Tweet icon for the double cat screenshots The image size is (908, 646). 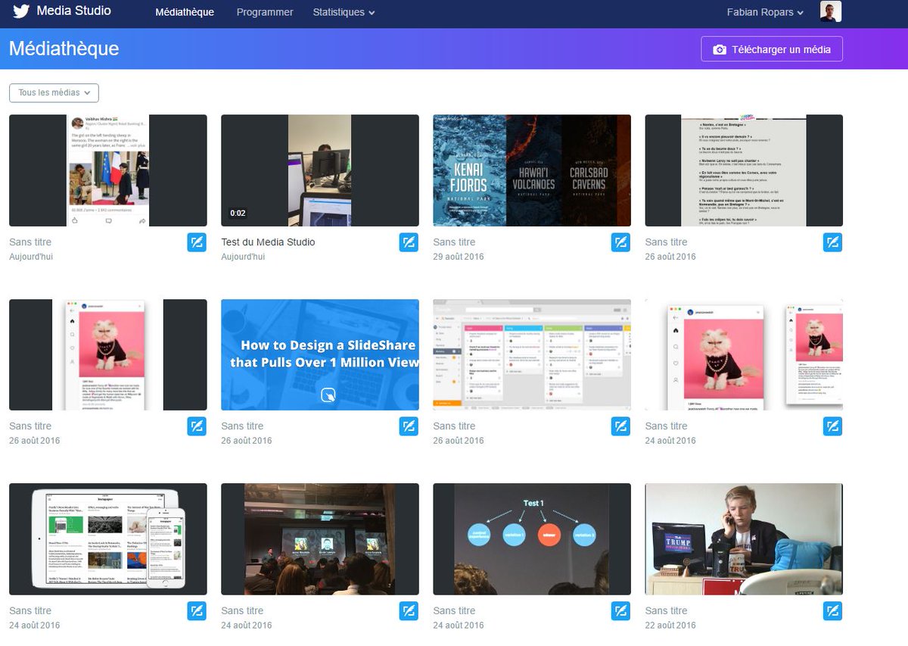tap(832, 426)
